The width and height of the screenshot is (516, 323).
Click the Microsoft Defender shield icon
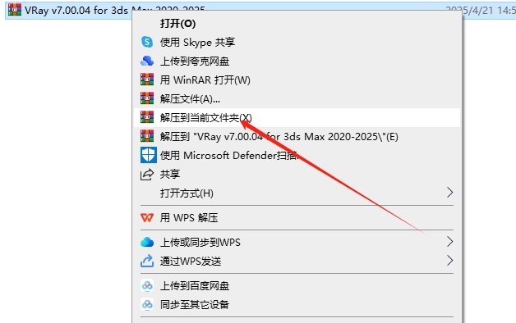pos(148,155)
